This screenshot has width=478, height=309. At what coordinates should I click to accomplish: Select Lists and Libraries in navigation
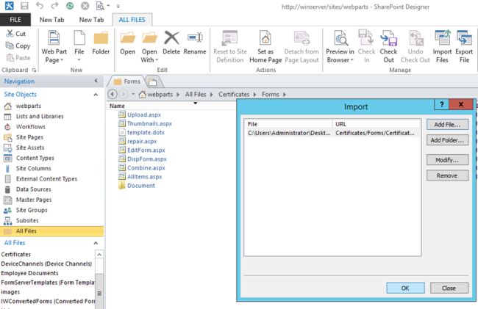[x=40, y=116]
